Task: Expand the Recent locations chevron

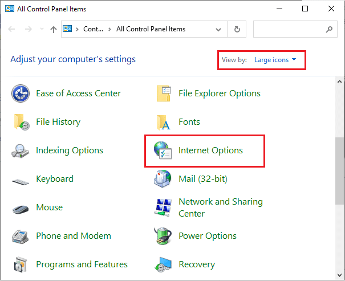Action: click(41, 29)
